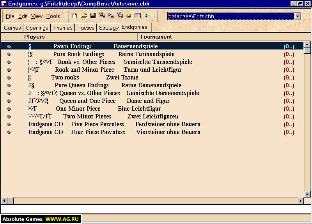
Task: Click the horizontal scrollbar thumb
Action: 11,201
